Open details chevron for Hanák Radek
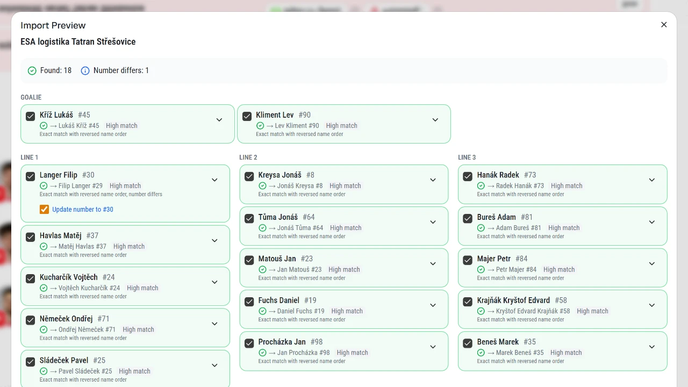The width and height of the screenshot is (688, 387). click(x=652, y=180)
